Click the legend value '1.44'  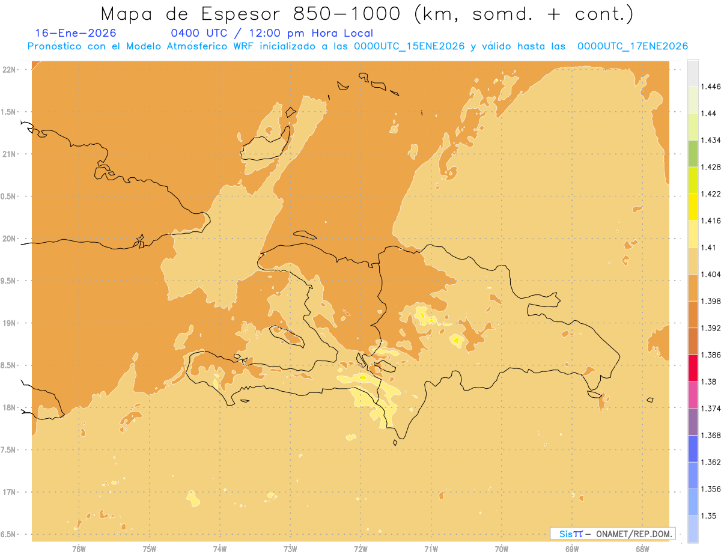pos(709,114)
